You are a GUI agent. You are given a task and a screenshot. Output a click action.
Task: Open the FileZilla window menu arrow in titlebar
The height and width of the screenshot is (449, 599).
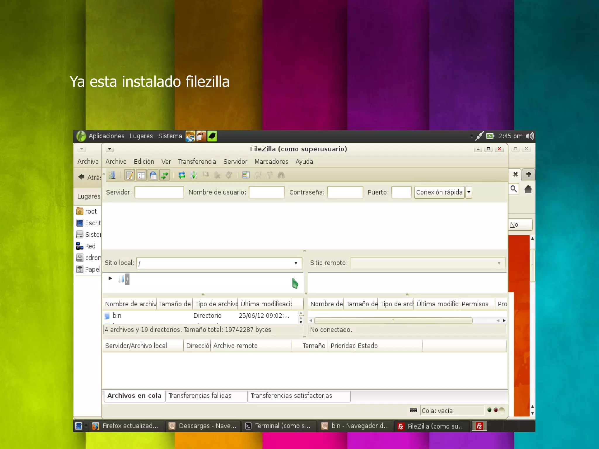click(x=110, y=149)
